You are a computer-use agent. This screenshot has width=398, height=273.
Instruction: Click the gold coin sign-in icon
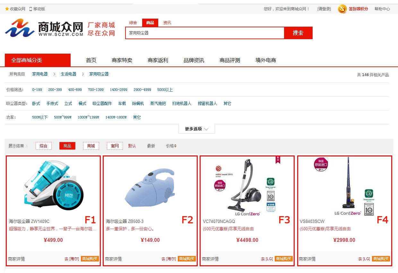tap(342, 9)
